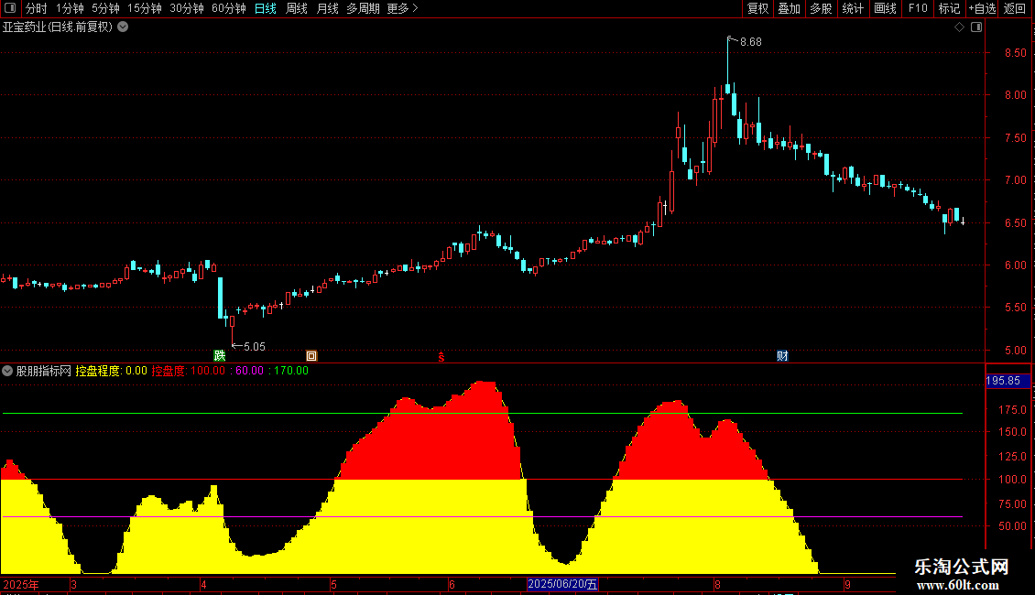1035x595 pixels.
Task: Click the 175.0 indicator axis label
Action: point(1012,410)
